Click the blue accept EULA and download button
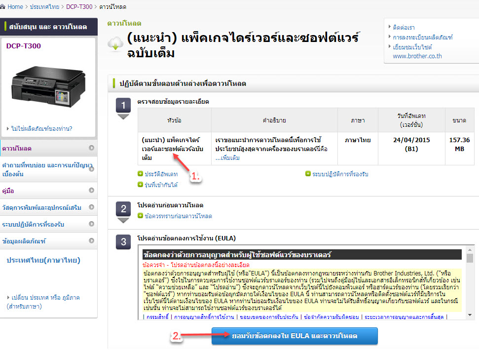Image resolution: width=479 pixels, height=350 pixels. 295,336
